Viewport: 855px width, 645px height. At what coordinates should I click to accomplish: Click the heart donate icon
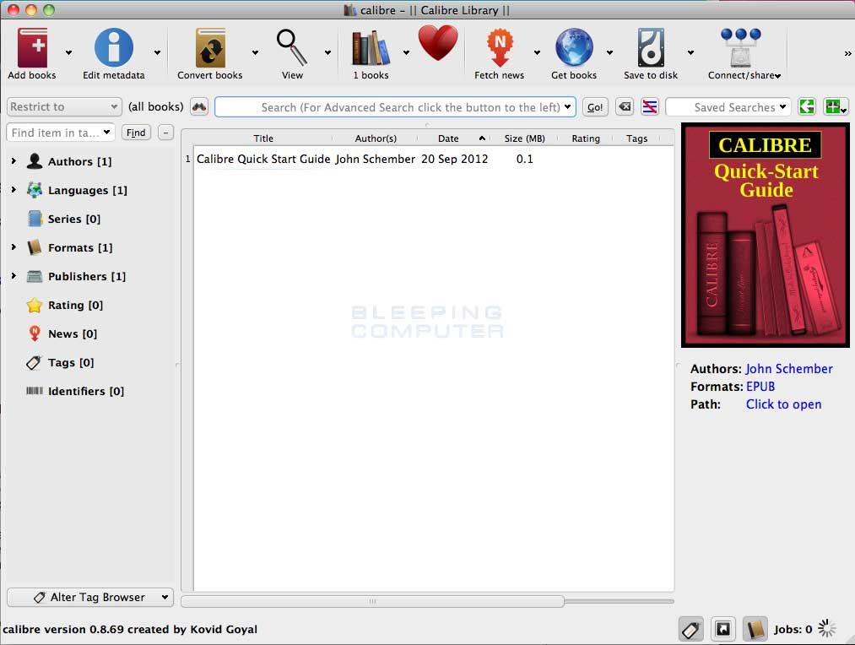(x=438, y=42)
